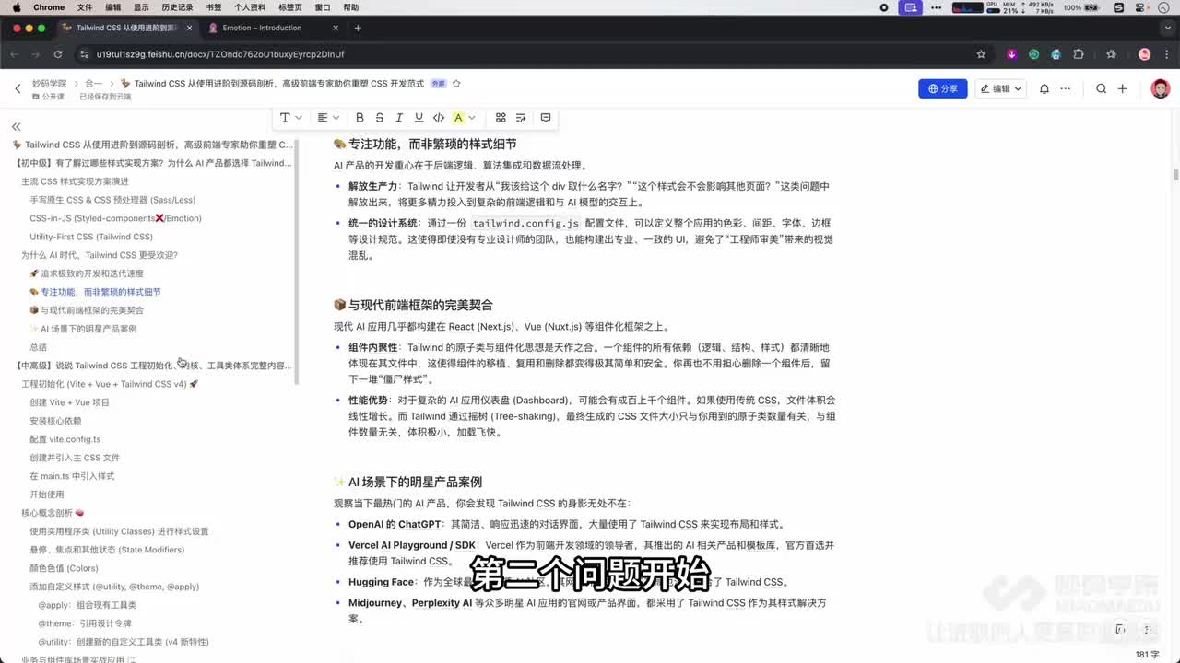The image size is (1180, 663).
Task: Click the 181 字 word count
Action: point(1148,654)
